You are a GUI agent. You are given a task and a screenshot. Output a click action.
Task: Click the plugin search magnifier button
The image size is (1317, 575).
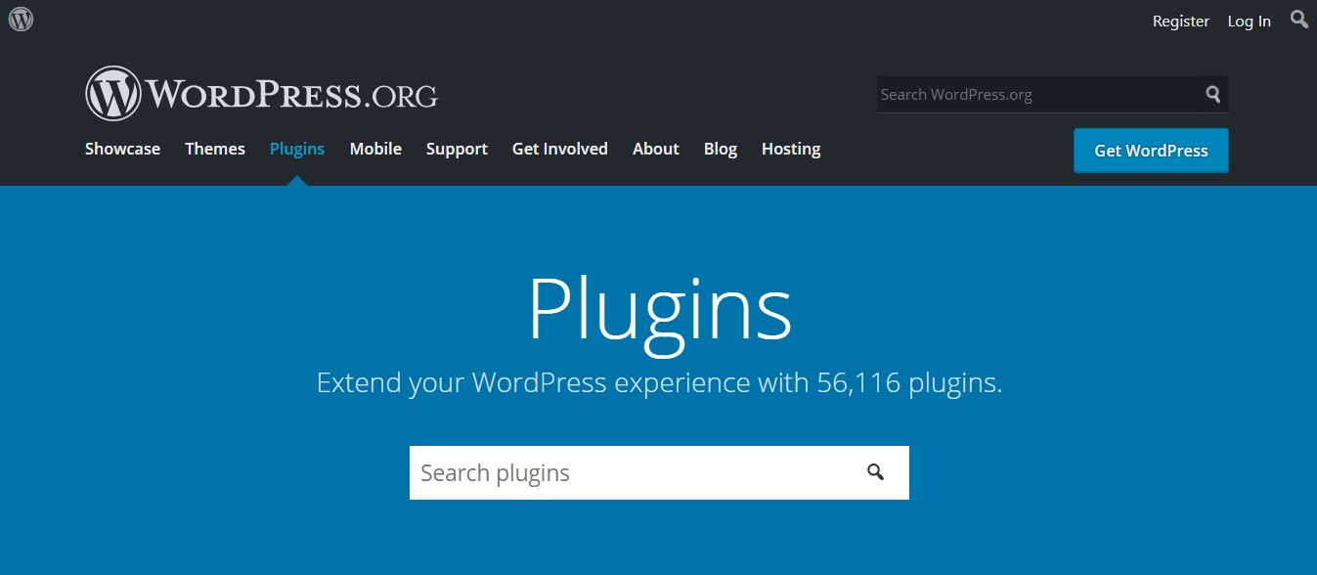pos(875,472)
